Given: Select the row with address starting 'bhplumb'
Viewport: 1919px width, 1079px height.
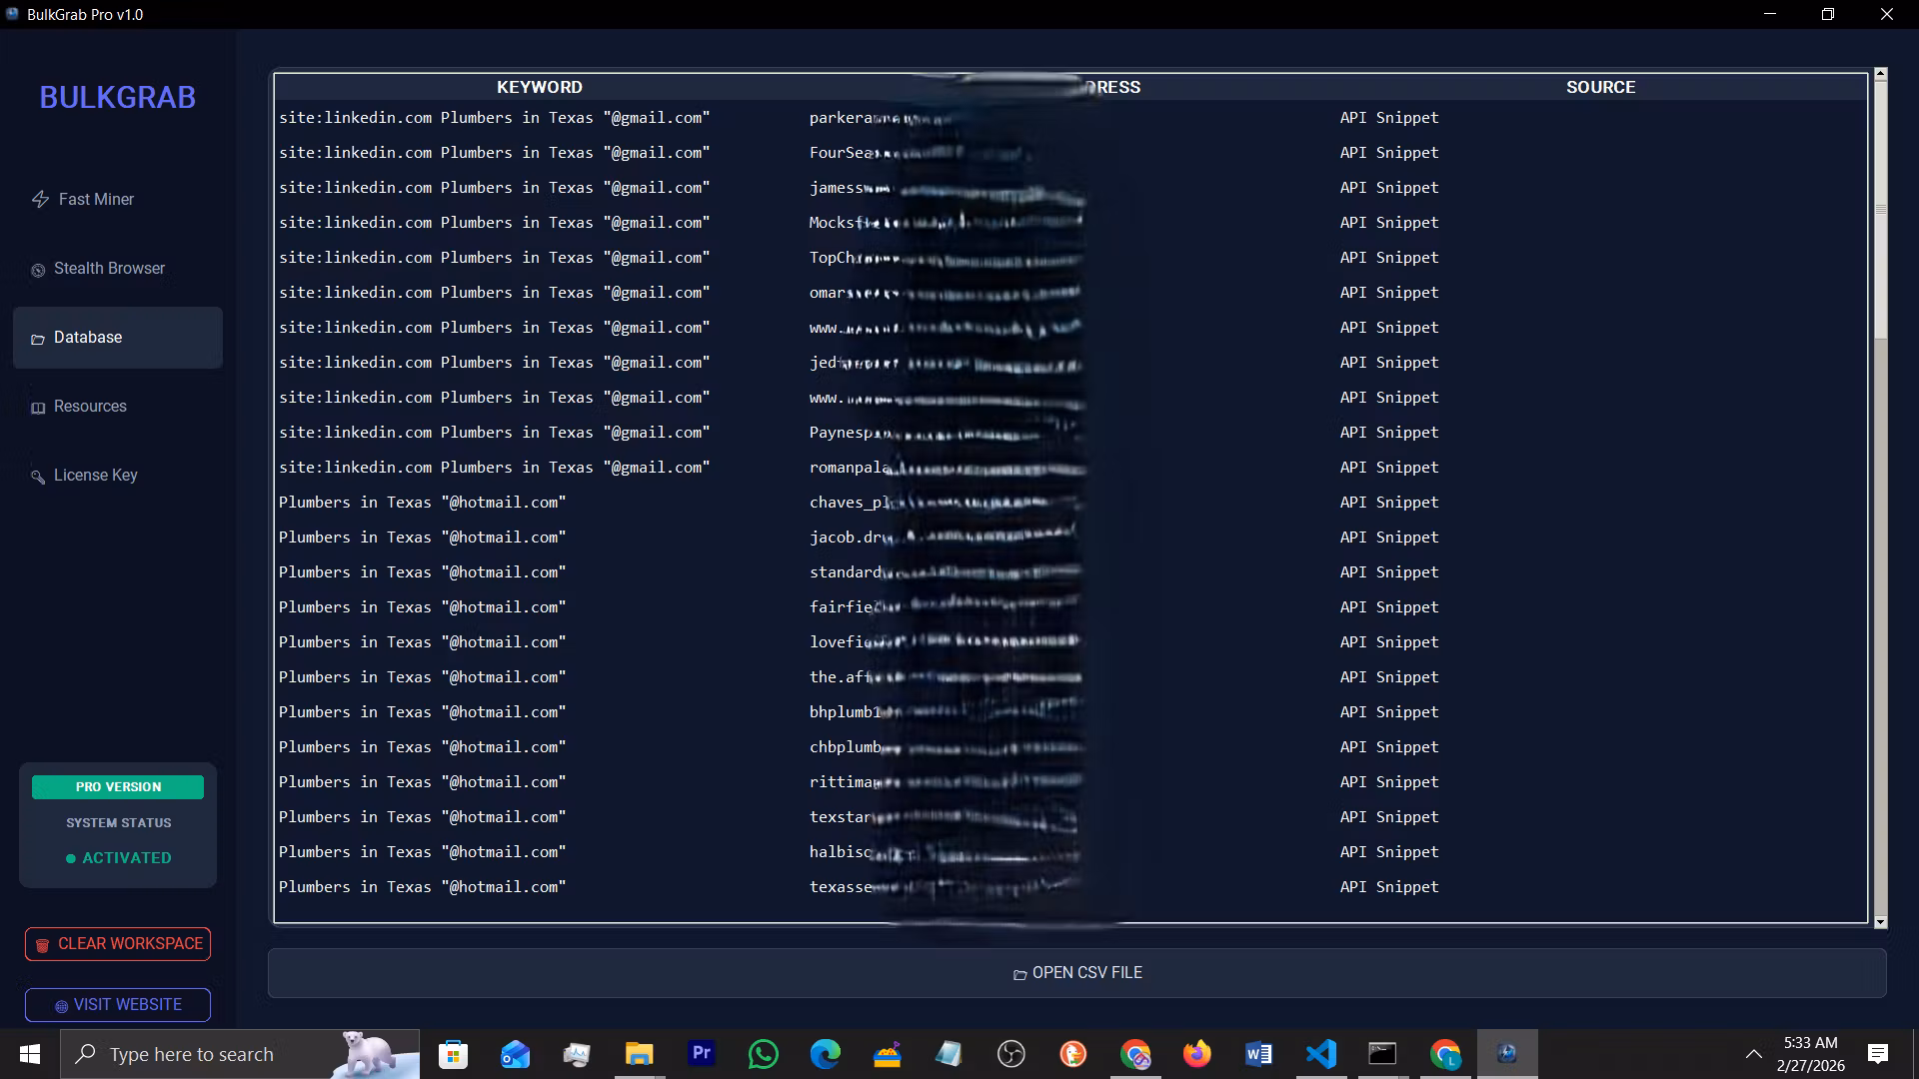Looking at the screenshot, I should (x=1070, y=712).
